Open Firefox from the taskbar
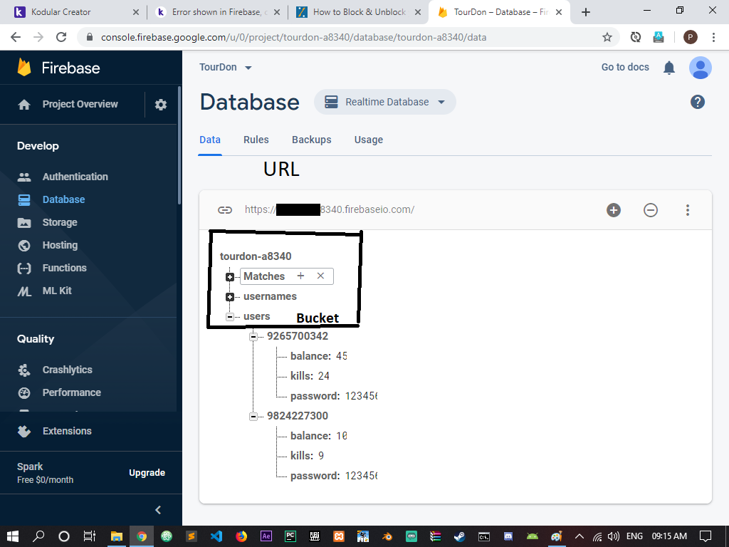Image resolution: width=729 pixels, height=547 pixels. click(x=241, y=536)
